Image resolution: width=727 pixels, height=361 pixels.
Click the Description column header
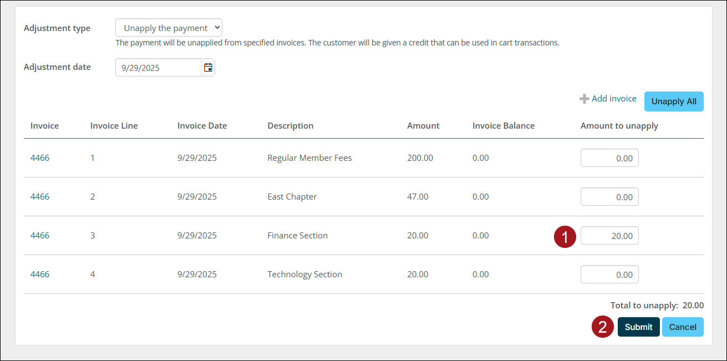coord(290,126)
